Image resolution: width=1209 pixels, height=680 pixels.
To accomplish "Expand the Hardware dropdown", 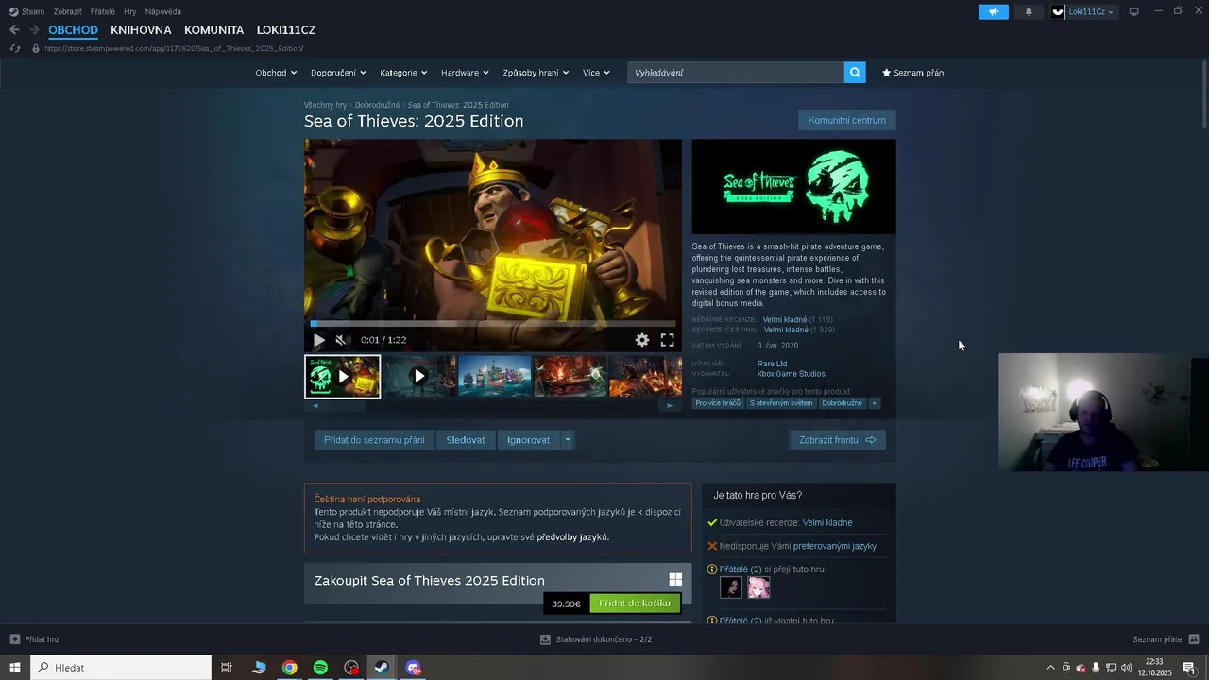I will [465, 73].
